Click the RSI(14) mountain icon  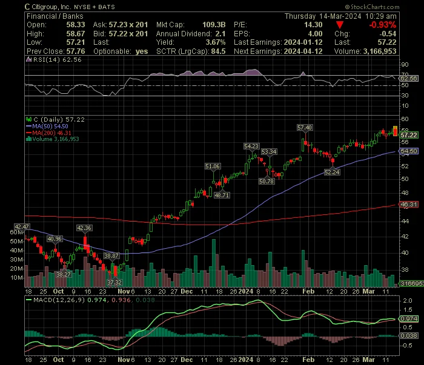click(x=28, y=59)
